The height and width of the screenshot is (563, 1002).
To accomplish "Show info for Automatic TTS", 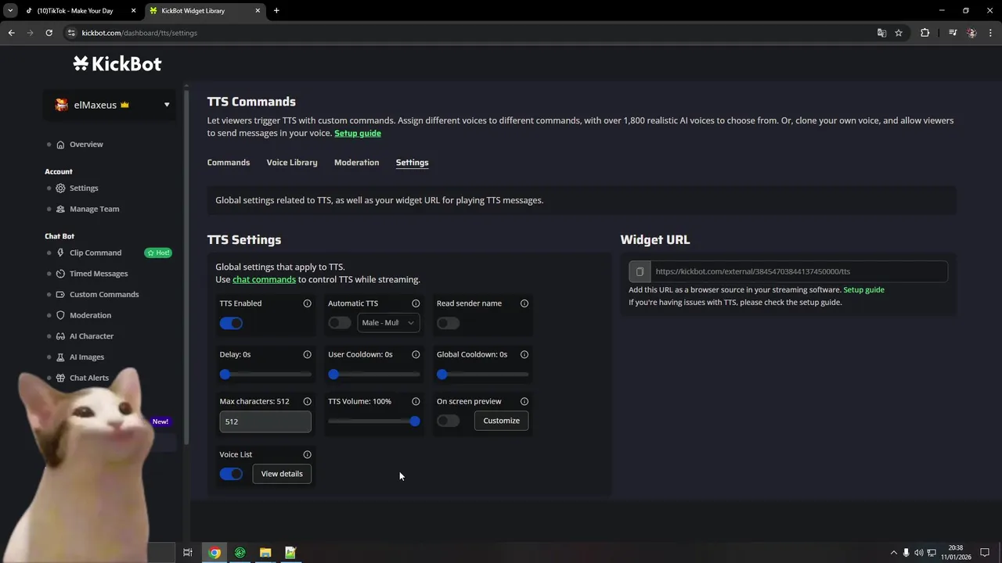I will [416, 303].
